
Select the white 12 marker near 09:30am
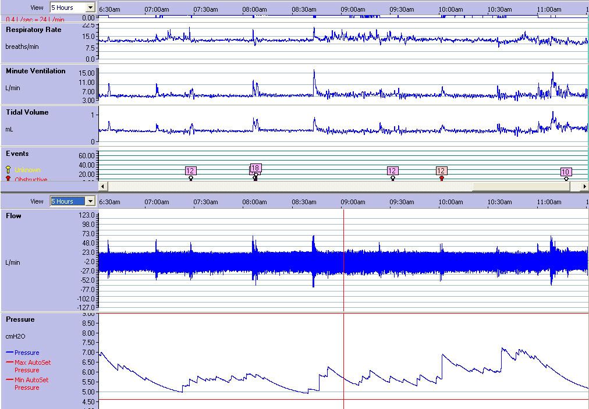[x=392, y=171]
